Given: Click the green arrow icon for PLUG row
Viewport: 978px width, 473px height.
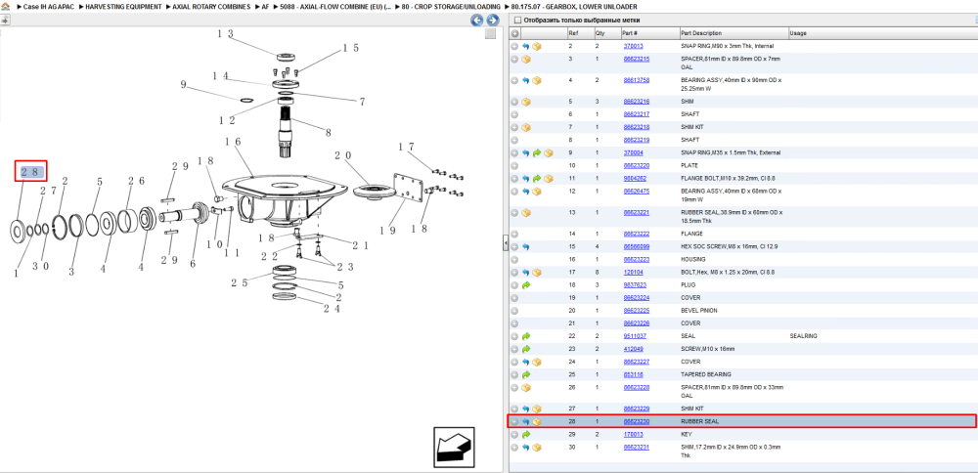Looking at the screenshot, I should tap(526, 284).
